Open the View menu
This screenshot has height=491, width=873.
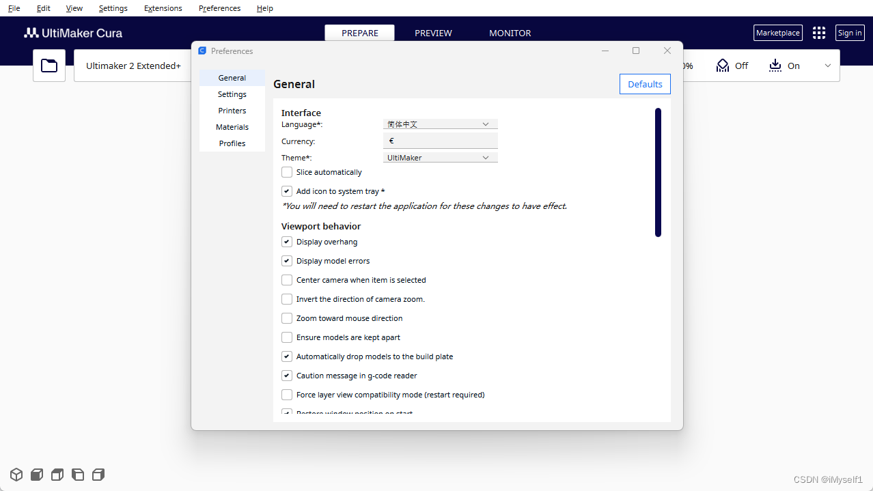tap(74, 8)
